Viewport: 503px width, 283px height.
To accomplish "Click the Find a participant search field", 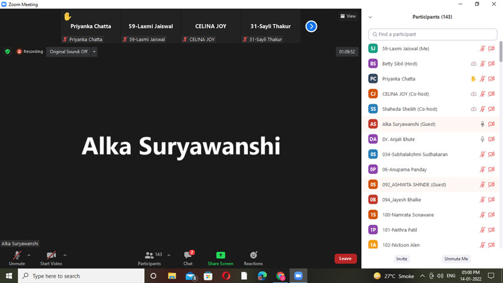I will [x=433, y=35].
